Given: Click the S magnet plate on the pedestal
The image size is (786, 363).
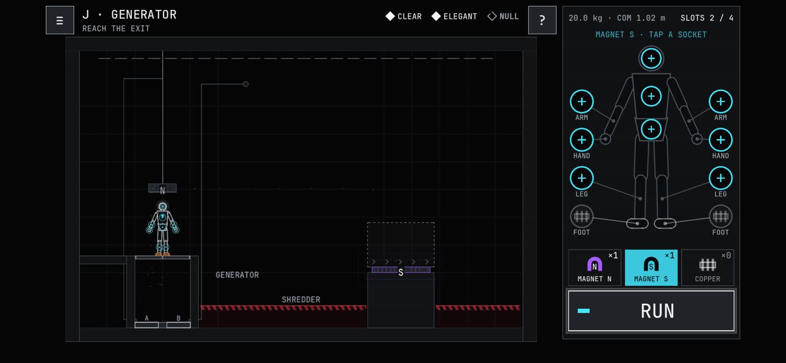Looking at the screenshot, I should pos(401,270).
